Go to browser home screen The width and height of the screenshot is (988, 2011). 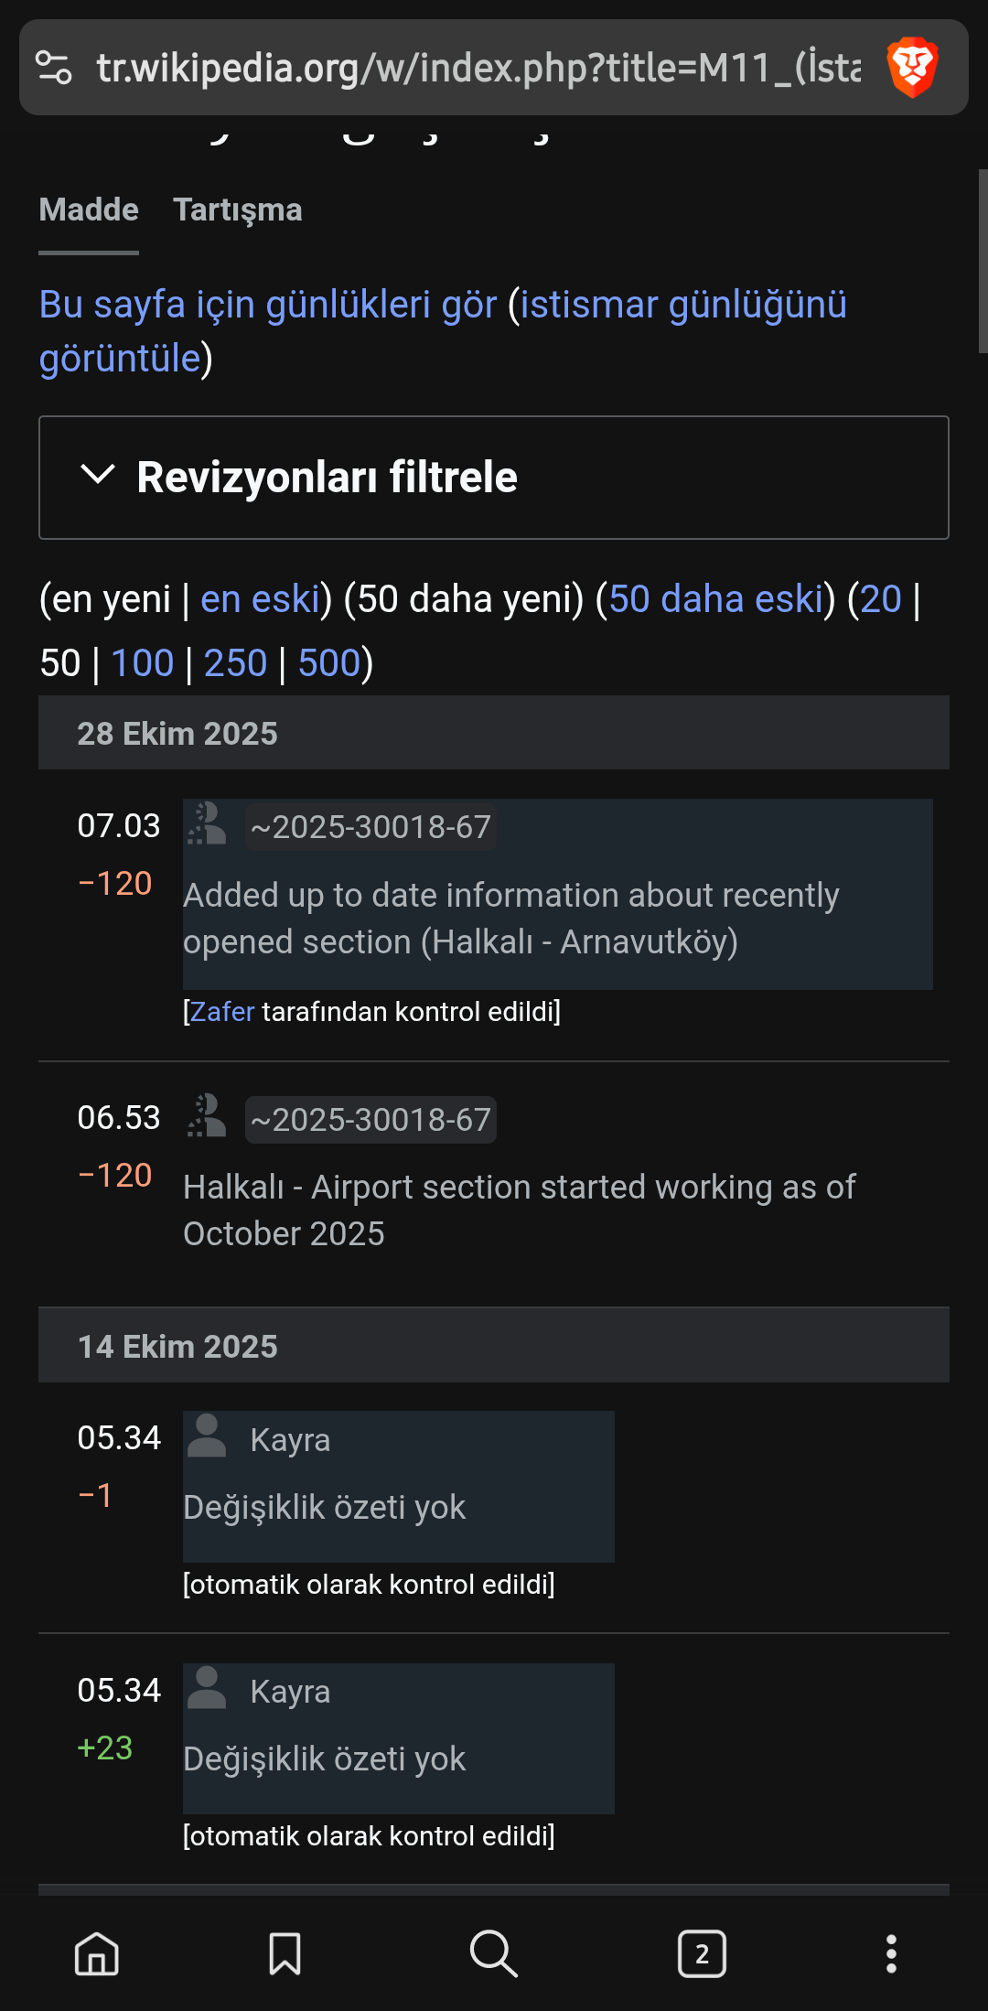pos(98,1954)
